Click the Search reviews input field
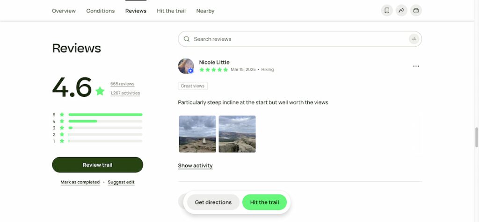The width and height of the screenshot is (479, 222). [x=300, y=39]
